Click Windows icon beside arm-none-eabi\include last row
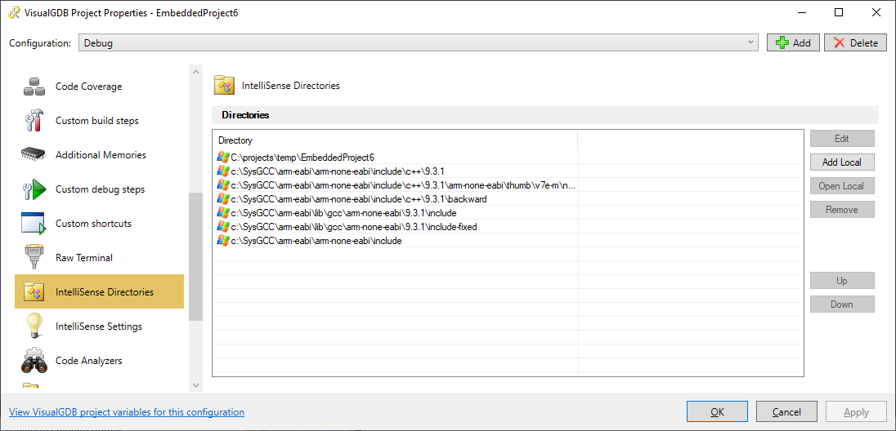Image resolution: width=896 pixels, height=431 pixels. pos(223,241)
